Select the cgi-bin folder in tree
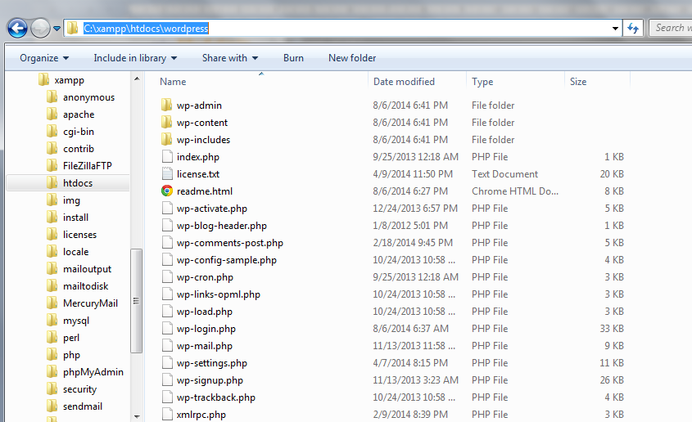 79,132
